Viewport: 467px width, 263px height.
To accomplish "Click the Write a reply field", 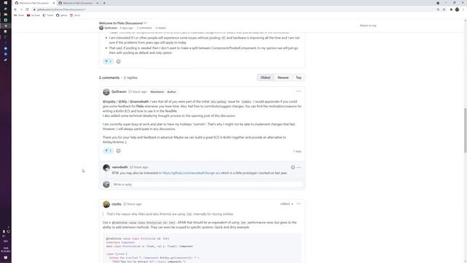I will pyautogui.click(x=207, y=185).
